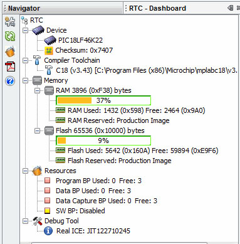This screenshot has width=240, height=244.
Task: Click the Flash Used memory stick icon
Action: pyautogui.click(x=61, y=151)
